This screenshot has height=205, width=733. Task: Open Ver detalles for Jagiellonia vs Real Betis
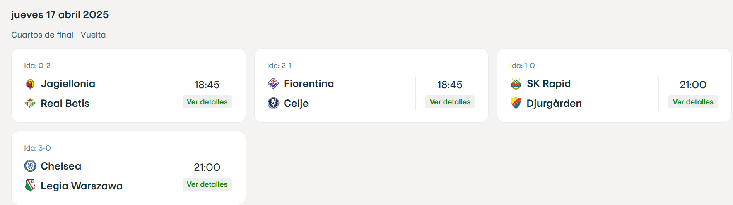(207, 102)
